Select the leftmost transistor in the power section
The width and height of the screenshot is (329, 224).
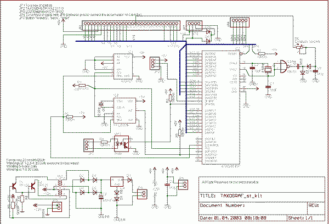pyautogui.click(x=14, y=186)
